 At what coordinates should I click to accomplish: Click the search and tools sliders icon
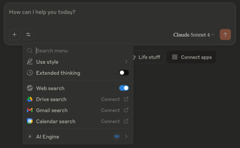click(x=28, y=35)
